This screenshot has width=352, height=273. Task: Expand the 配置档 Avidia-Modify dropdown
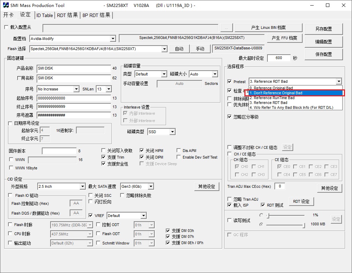[x=112, y=39]
